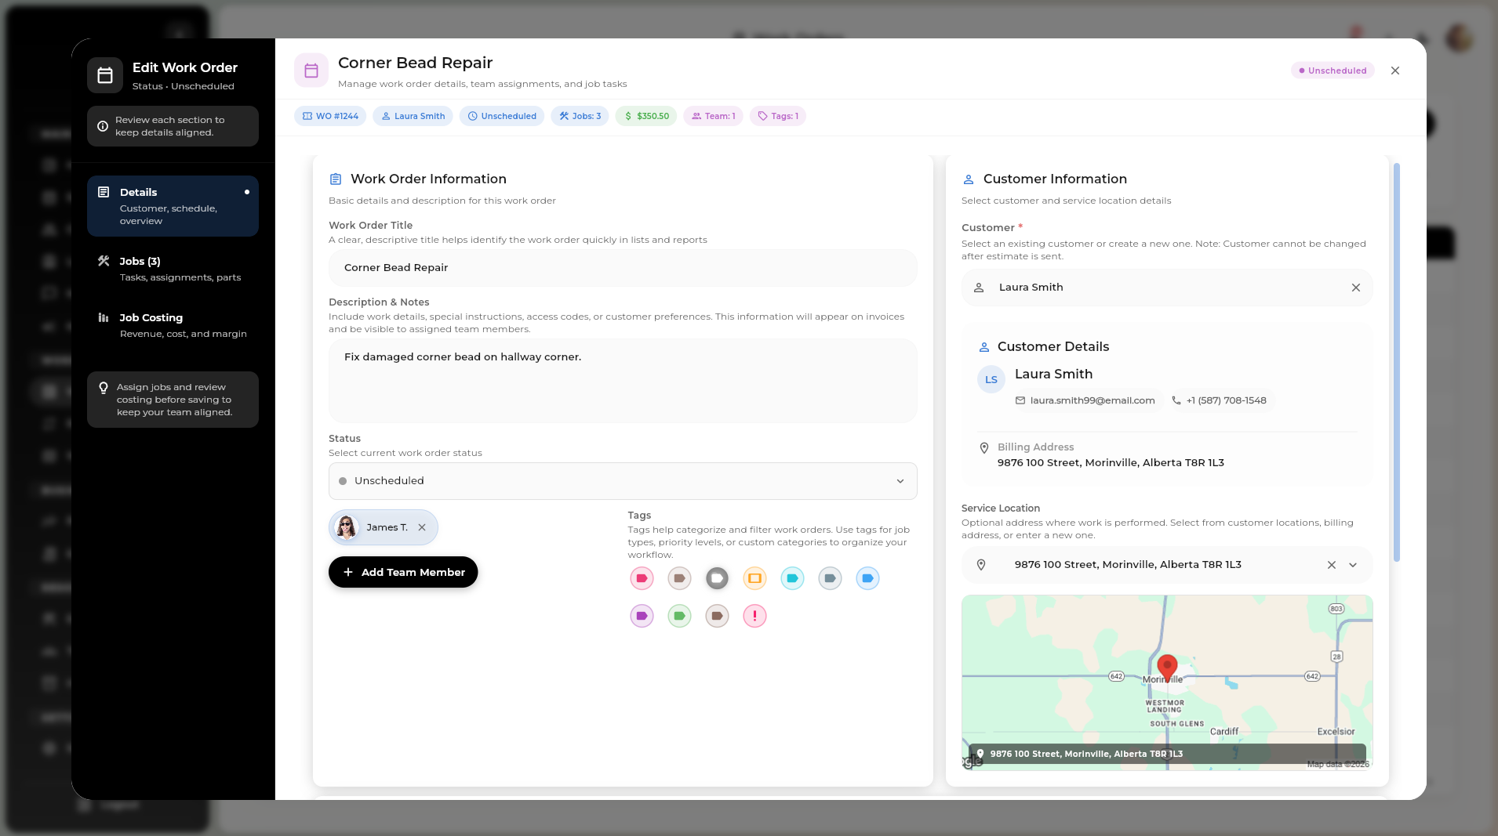
Task: Click the Edit Work Order calendar icon
Action: coord(105,74)
